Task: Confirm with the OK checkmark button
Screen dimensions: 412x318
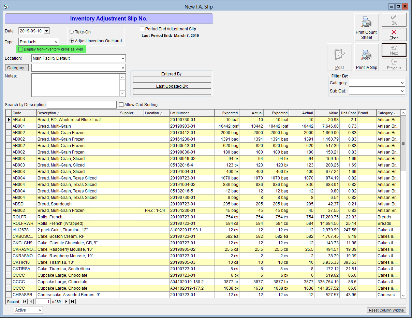Action: tap(394, 20)
